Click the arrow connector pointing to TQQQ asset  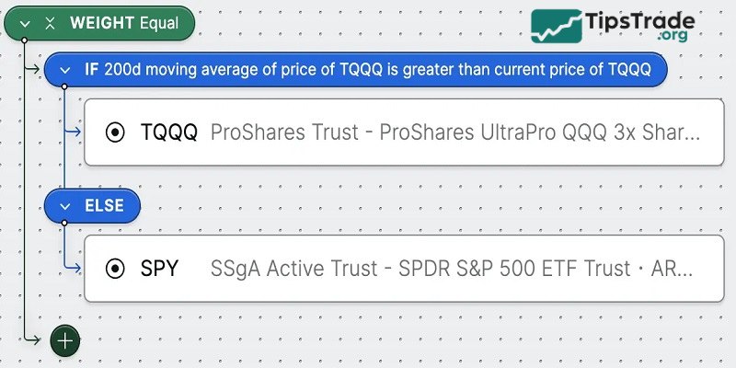[74, 132]
